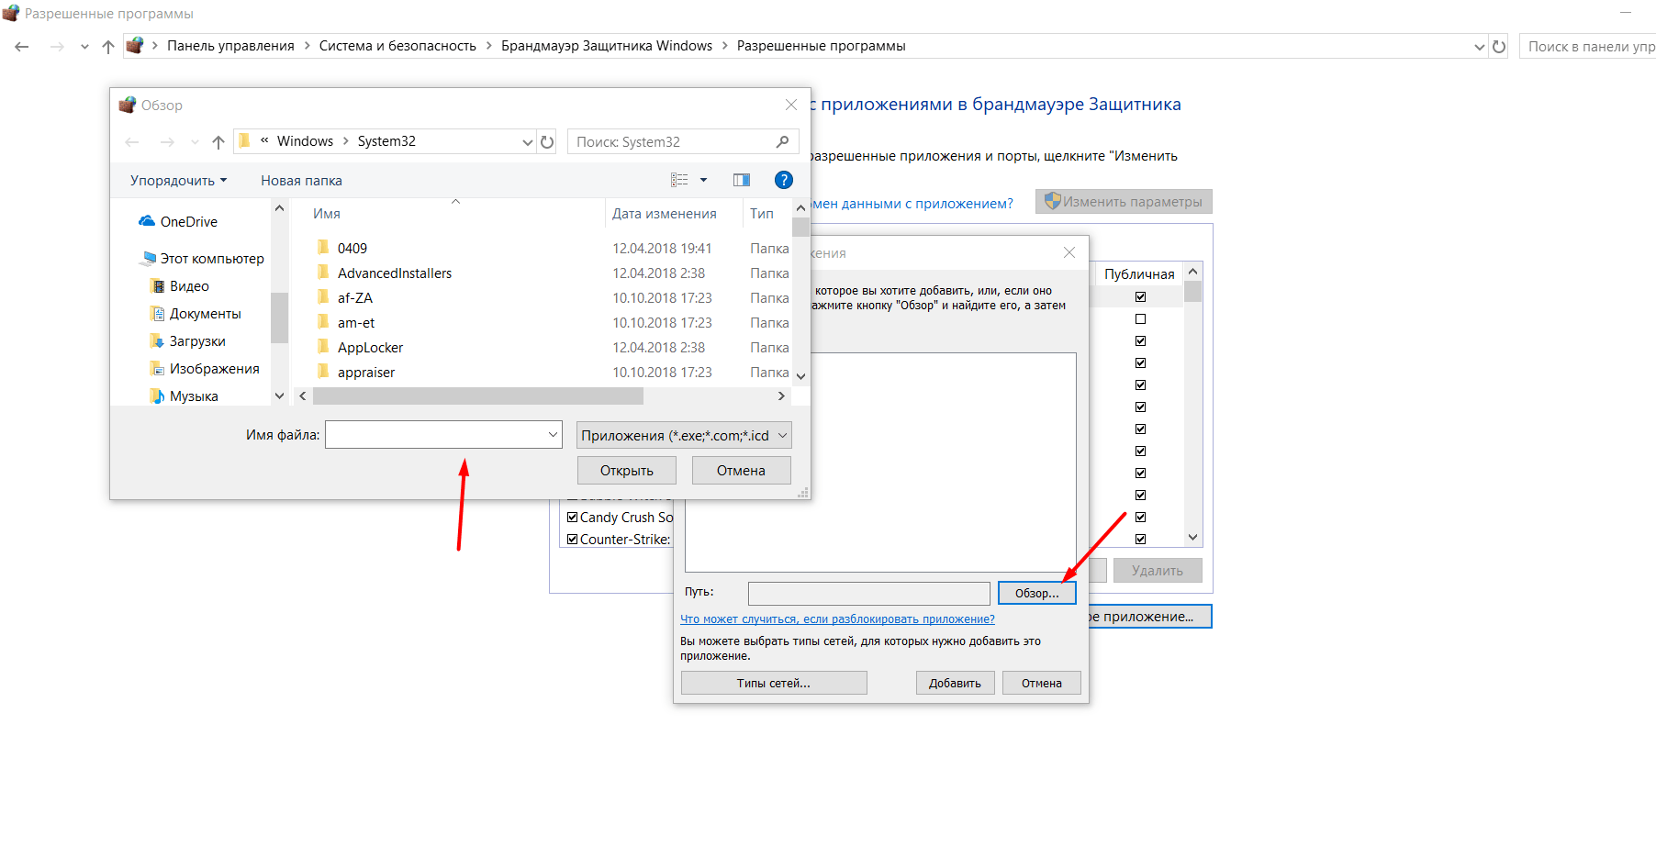Open Музыка in navigation pane
Image resolution: width=1656 pixels, height=847 pixels.
click(185, 396)
